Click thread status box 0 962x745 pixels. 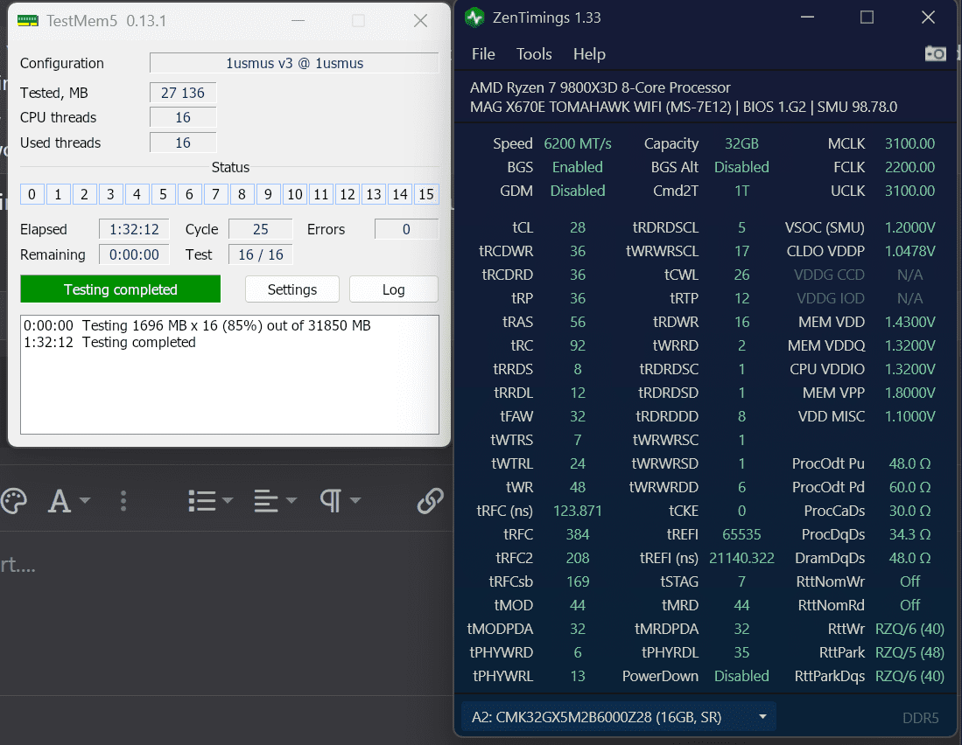(32, 194)
